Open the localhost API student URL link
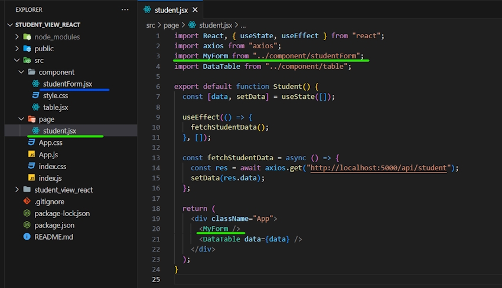Screen dimensions: 502x288 [x=378, y=168]
